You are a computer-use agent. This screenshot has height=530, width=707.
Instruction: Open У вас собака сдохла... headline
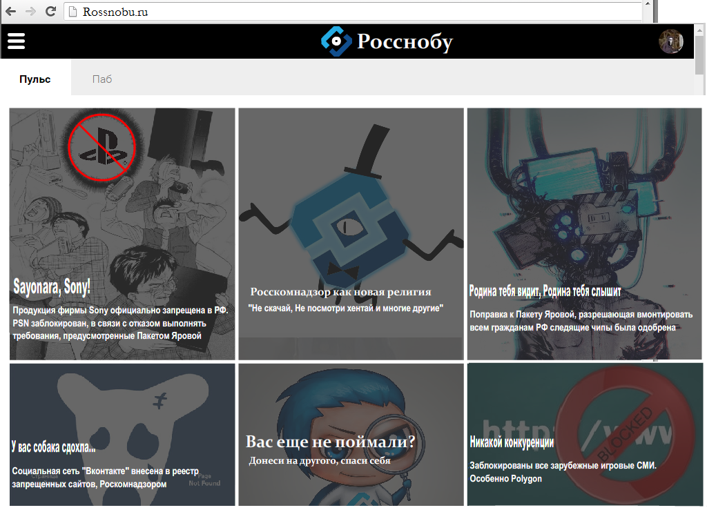tap(53, 446)
